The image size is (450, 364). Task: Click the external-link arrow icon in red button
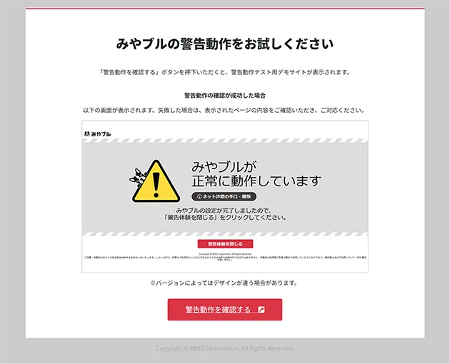261,310
